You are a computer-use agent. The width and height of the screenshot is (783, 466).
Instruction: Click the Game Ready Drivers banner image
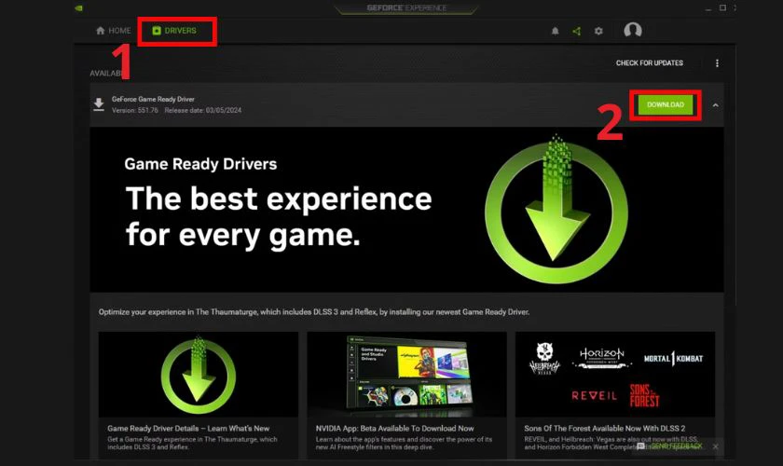pyautogui.click(x=406, y=210)
